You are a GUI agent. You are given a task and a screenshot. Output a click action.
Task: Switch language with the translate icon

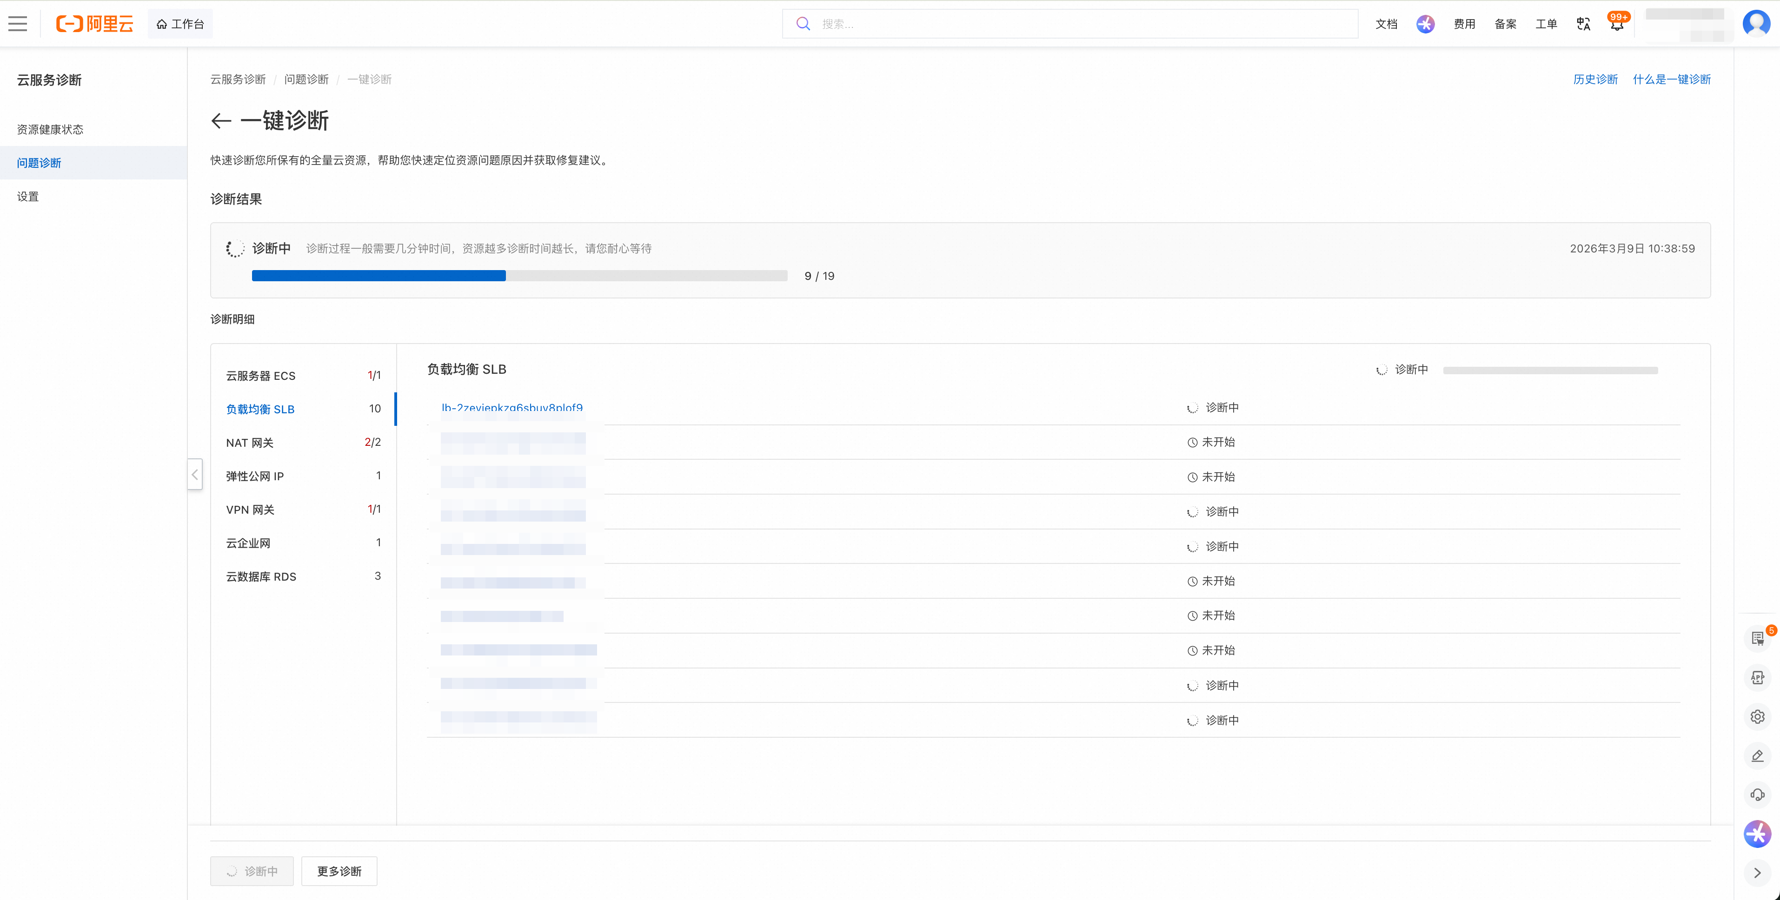[x=1583, y=24]
